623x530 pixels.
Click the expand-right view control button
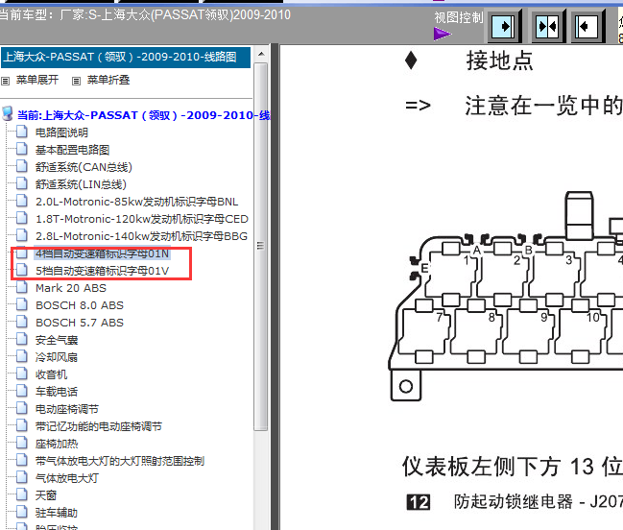(x=504, y=27)
